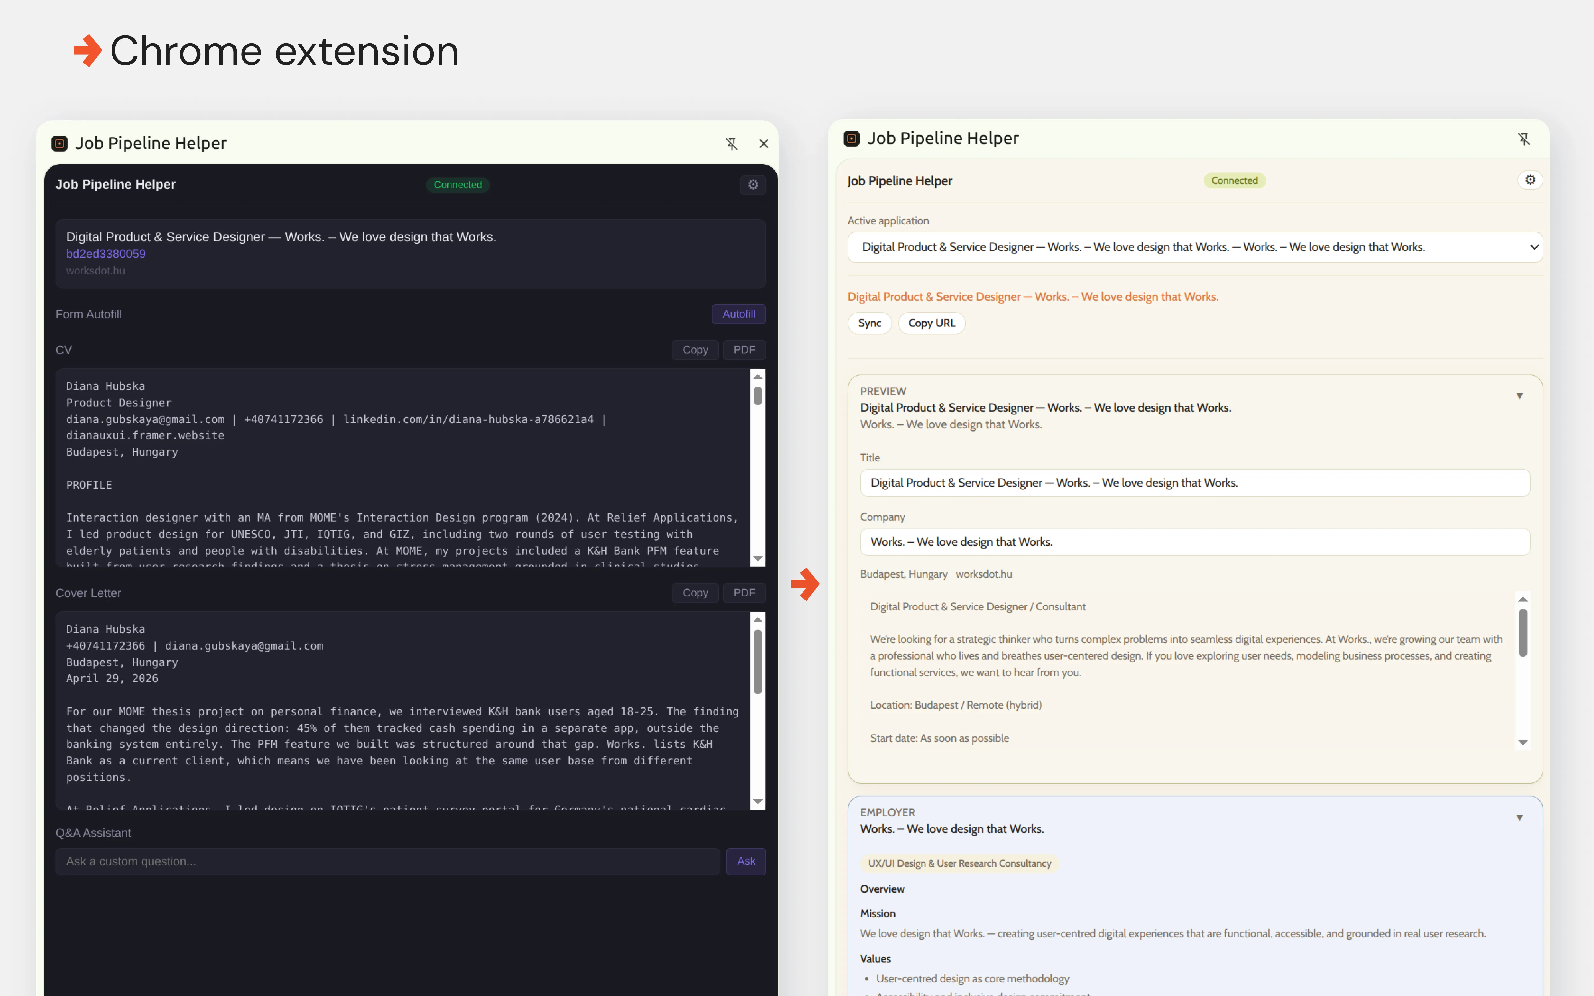1594x996 pixels.
Task: Click 'Budapest, Hungary' location text in Preview
Action: tap(904, 574)
